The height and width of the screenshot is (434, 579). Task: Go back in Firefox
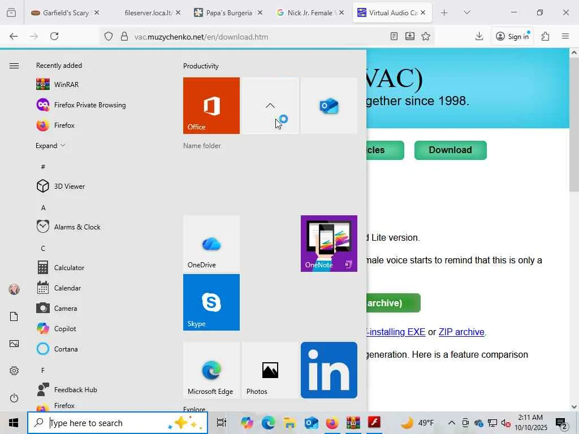pos(14,36)
